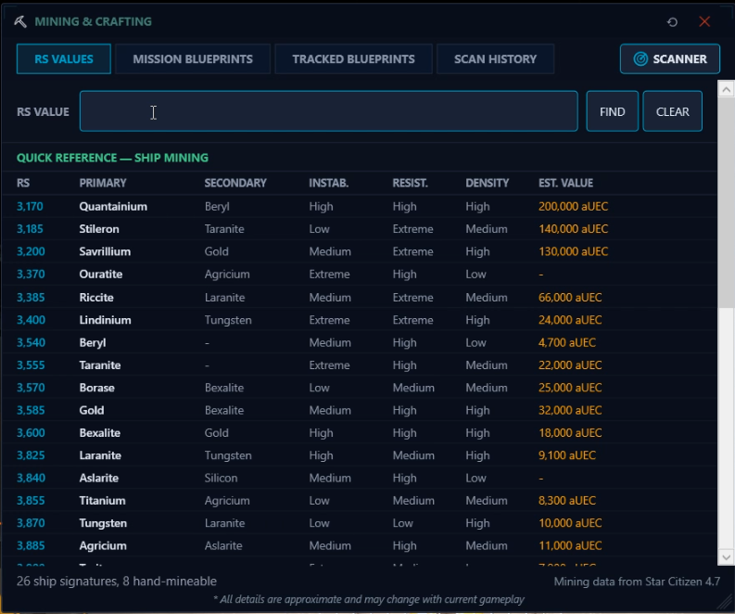Image resolution: width=735 pixels, height=614 pixels.
Task: Click the vertical scrollbar thumb
Action: click(726, 202)
